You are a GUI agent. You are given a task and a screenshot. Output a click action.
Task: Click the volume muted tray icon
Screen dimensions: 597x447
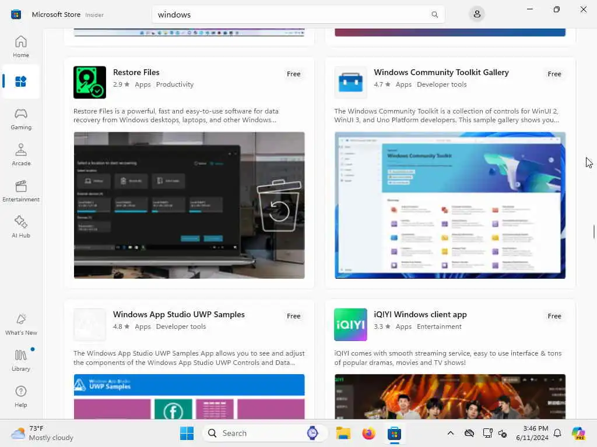pos(503,433)
